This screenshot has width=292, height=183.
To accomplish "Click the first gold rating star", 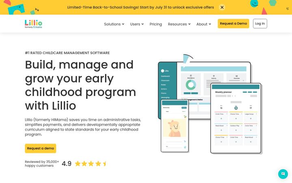I will 77,164.
